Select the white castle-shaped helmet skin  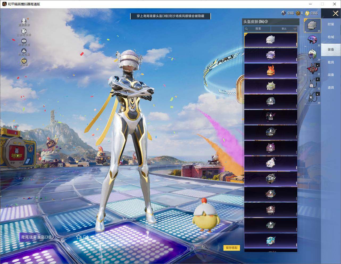click(x=271, y=86)
